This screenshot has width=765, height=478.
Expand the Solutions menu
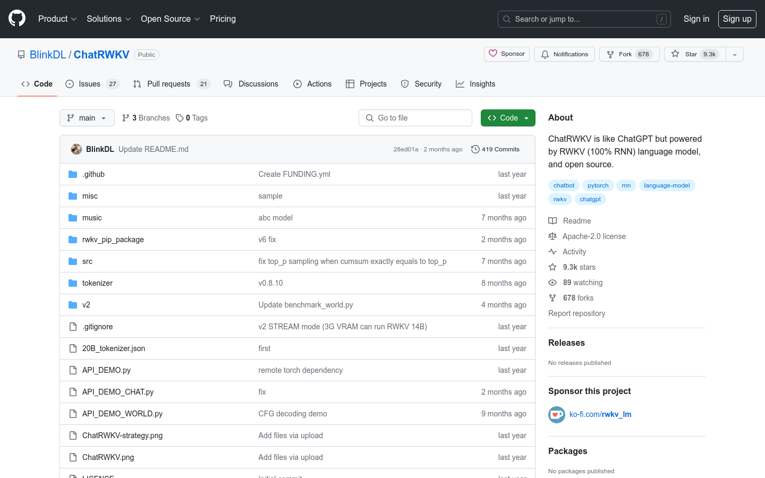[x=108, y=19]
